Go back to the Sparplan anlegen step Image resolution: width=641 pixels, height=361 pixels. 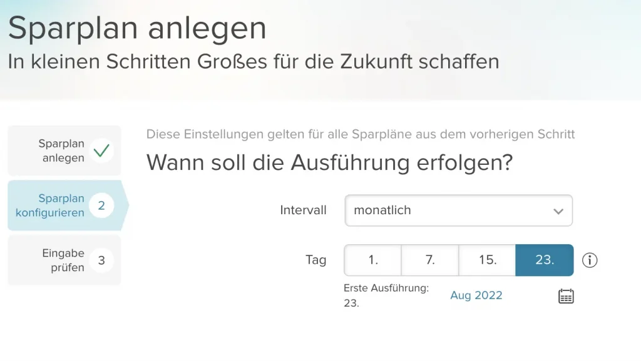coord(61,151)
